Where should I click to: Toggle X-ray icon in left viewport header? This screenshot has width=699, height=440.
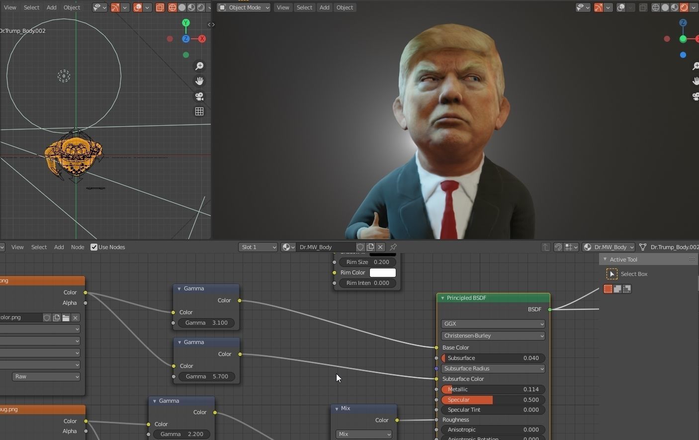click(x=160, y=7)
